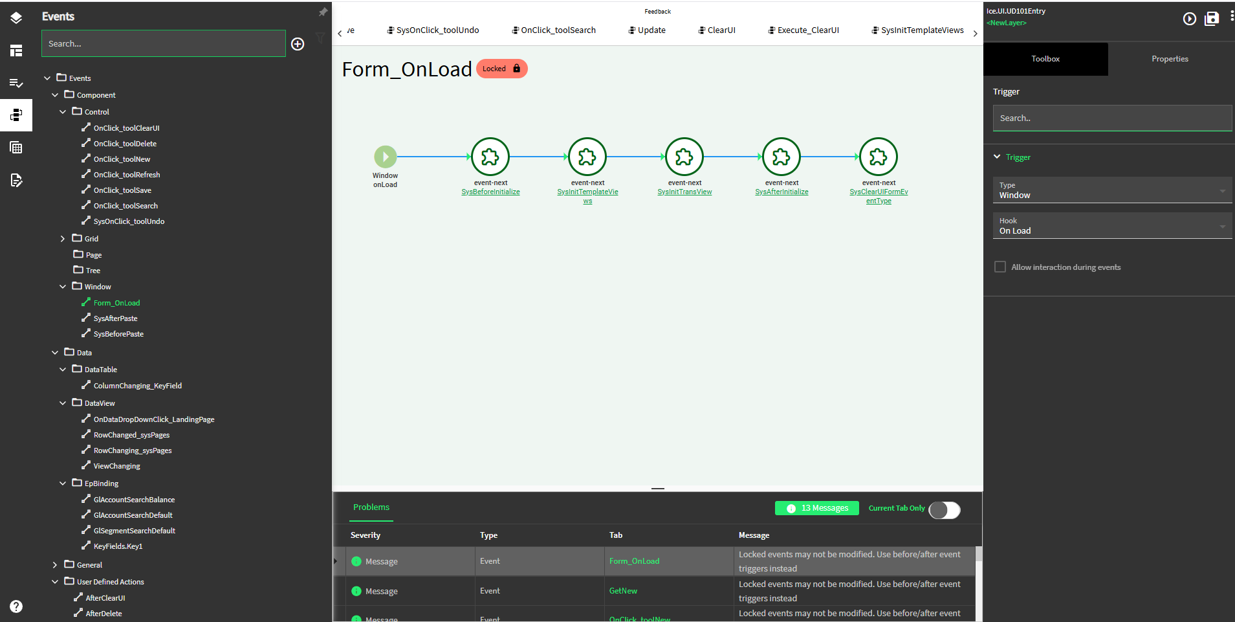Collapse the Trigger section in Toolbox

coord(997,157)
